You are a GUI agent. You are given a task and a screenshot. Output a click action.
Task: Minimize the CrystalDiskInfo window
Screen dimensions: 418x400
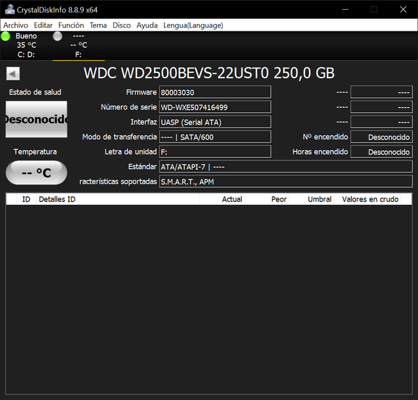[x=346, y=10]
